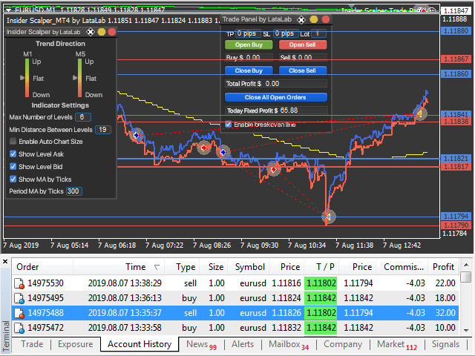Screen dimensions: 475x356
Task: Click the order icon for order 14975472
Action: tap(19, 328)
